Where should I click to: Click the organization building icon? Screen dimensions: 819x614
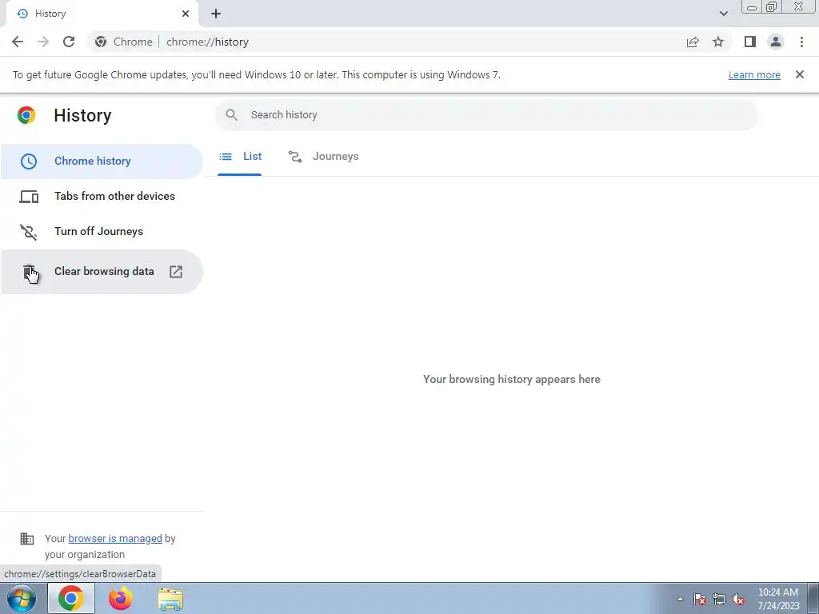point(27,539)
